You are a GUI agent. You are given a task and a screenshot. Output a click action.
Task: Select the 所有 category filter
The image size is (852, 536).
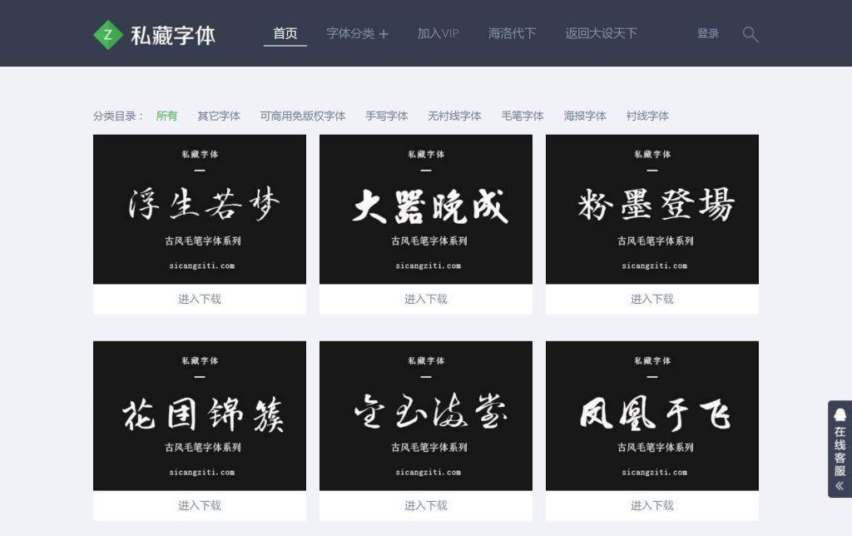click(x=166, y=116)
